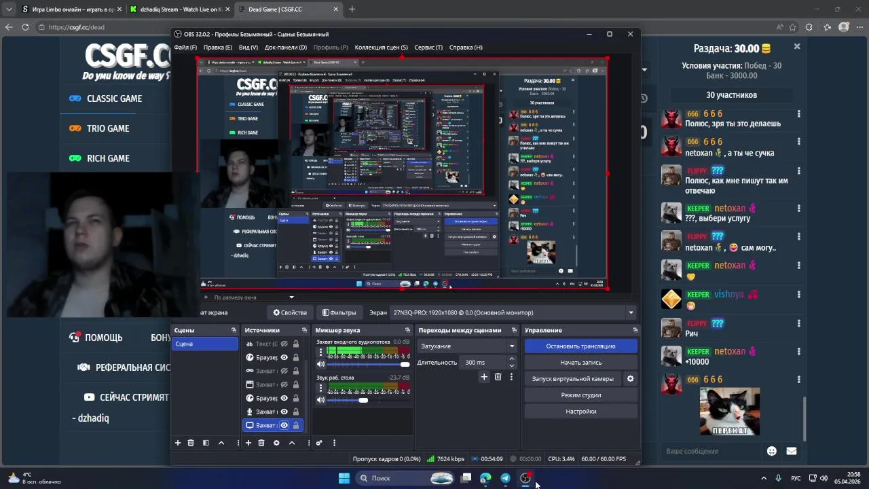The width and height of the screenshot is (869, 489).
Task: Unlock the selected display capture source
Action: click(x=296, y=425)
